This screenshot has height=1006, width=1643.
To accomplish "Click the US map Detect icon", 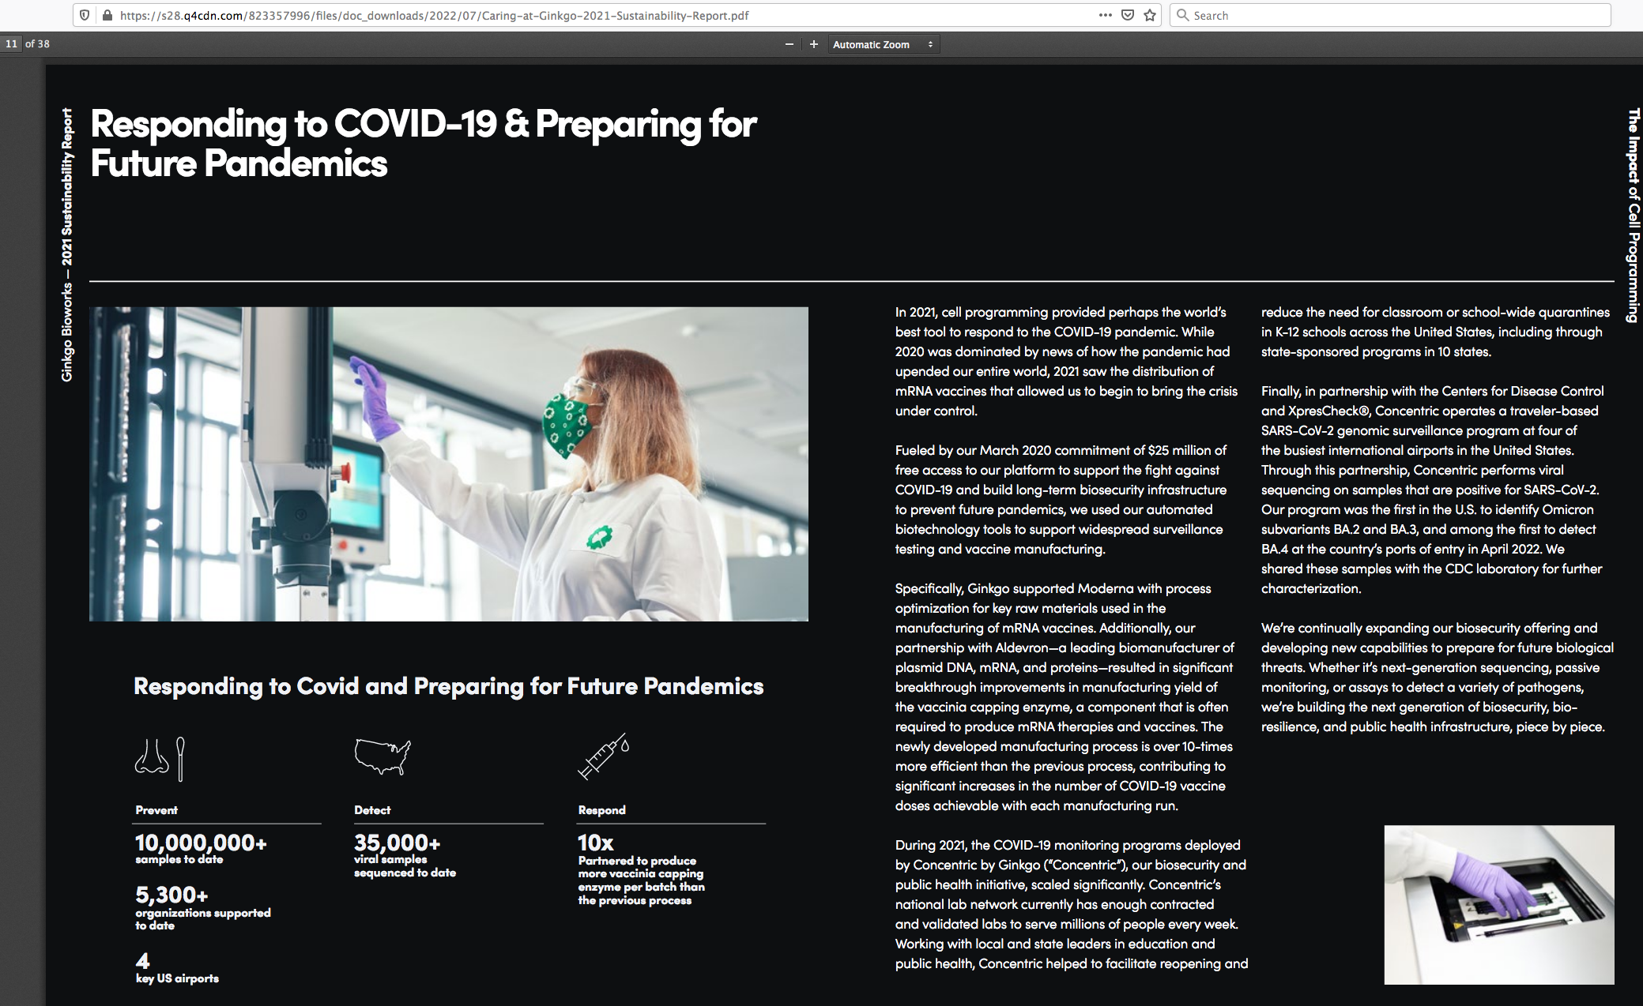I will [x=382, y=756].
